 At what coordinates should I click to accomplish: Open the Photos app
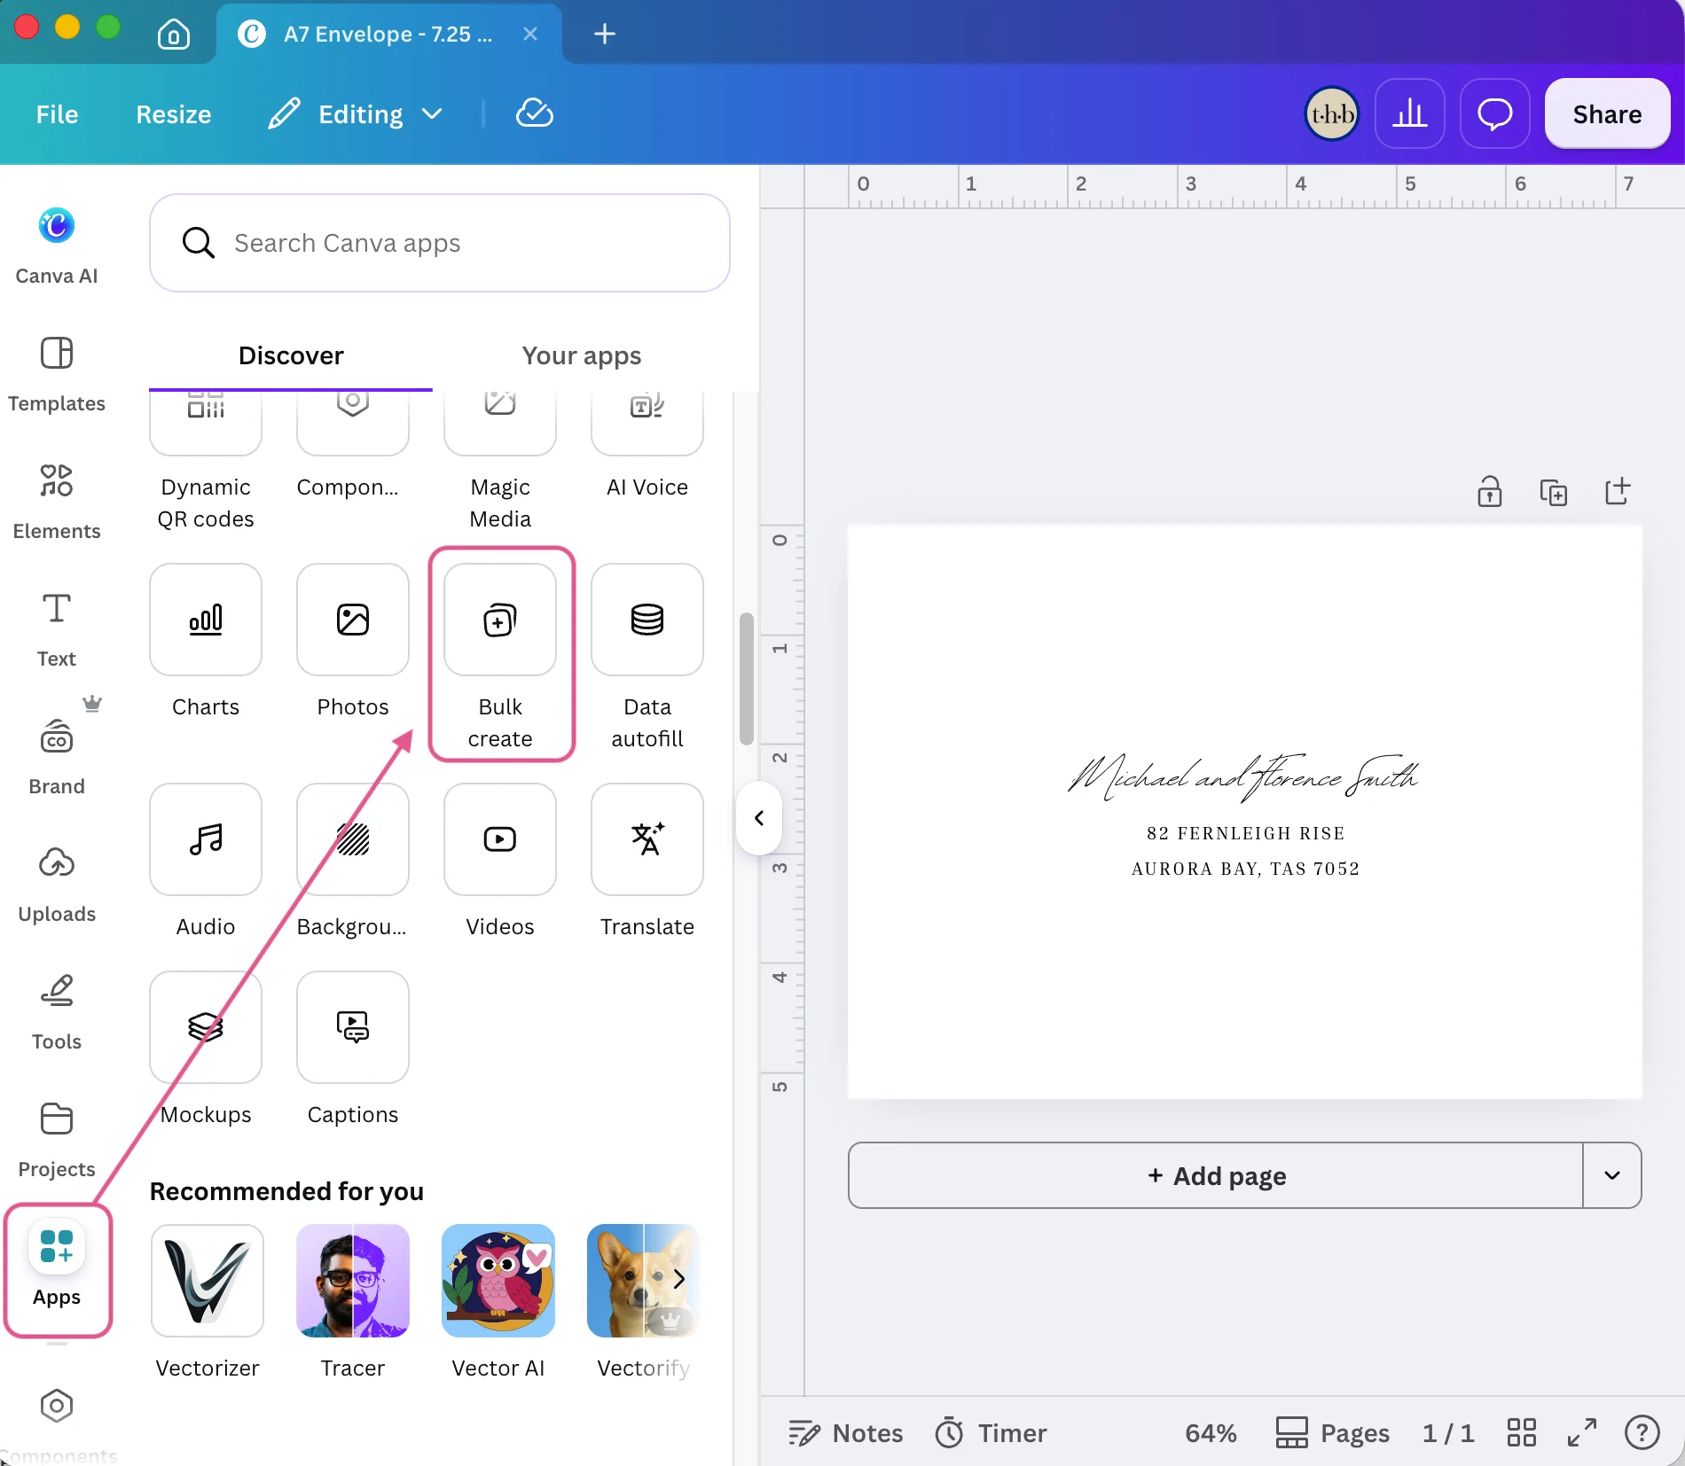tap(353, 642)
